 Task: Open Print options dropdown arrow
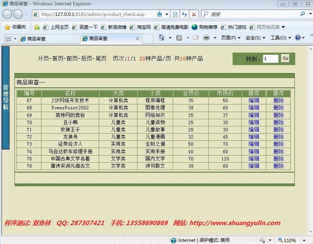[215, 38]
